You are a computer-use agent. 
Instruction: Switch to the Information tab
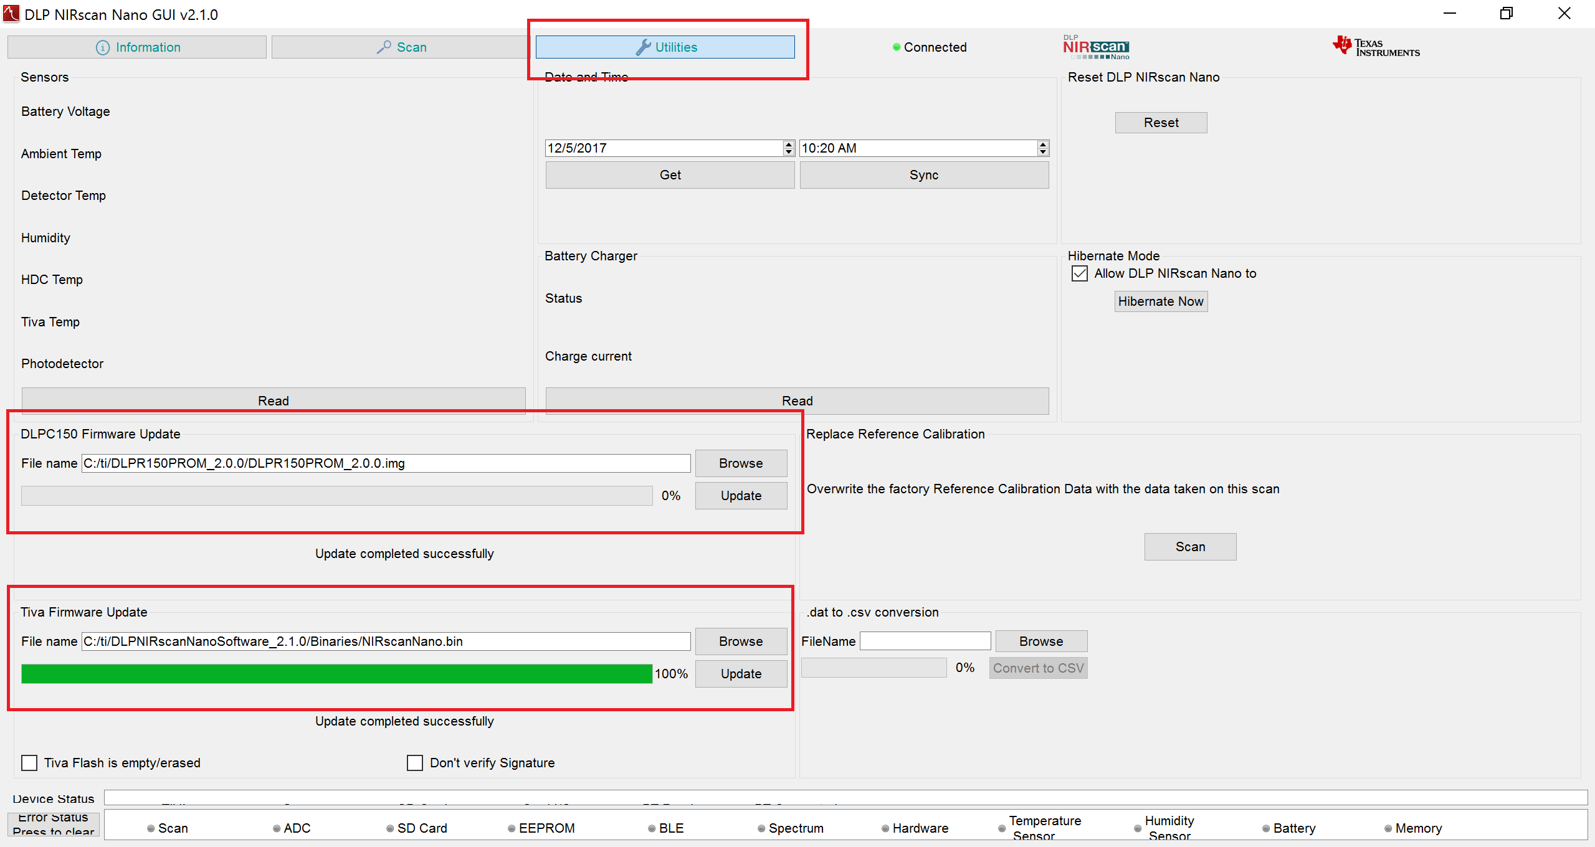137,47
